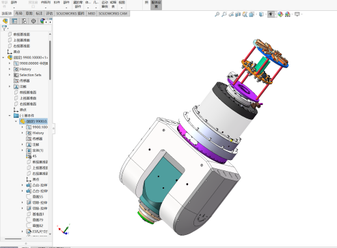Switch to the MBD ribbon tab
This screenshot has height=248, width=337.
(x=92, y=14)
